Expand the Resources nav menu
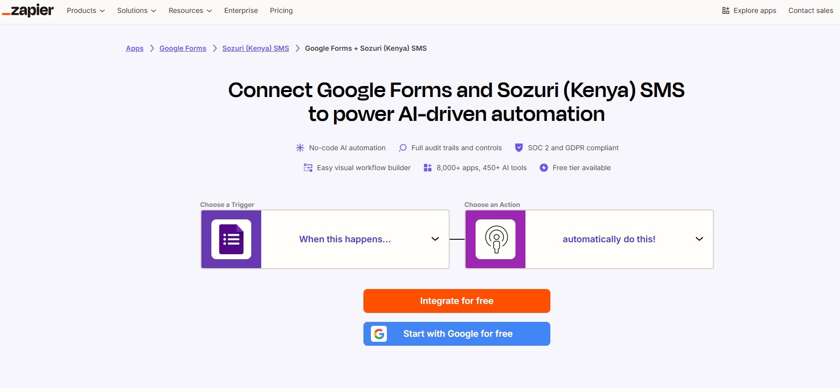The image size is (840, 392). pyautogui.click(x=190, y=10)
